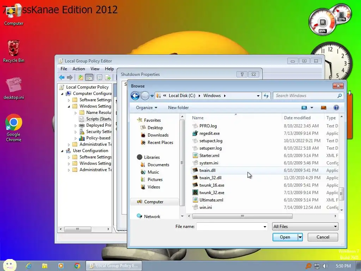Image resolution: width=361 pixels, height=271 pixels.
Task: Open Recycle Bin on desktop
Action: coord(14,52)
